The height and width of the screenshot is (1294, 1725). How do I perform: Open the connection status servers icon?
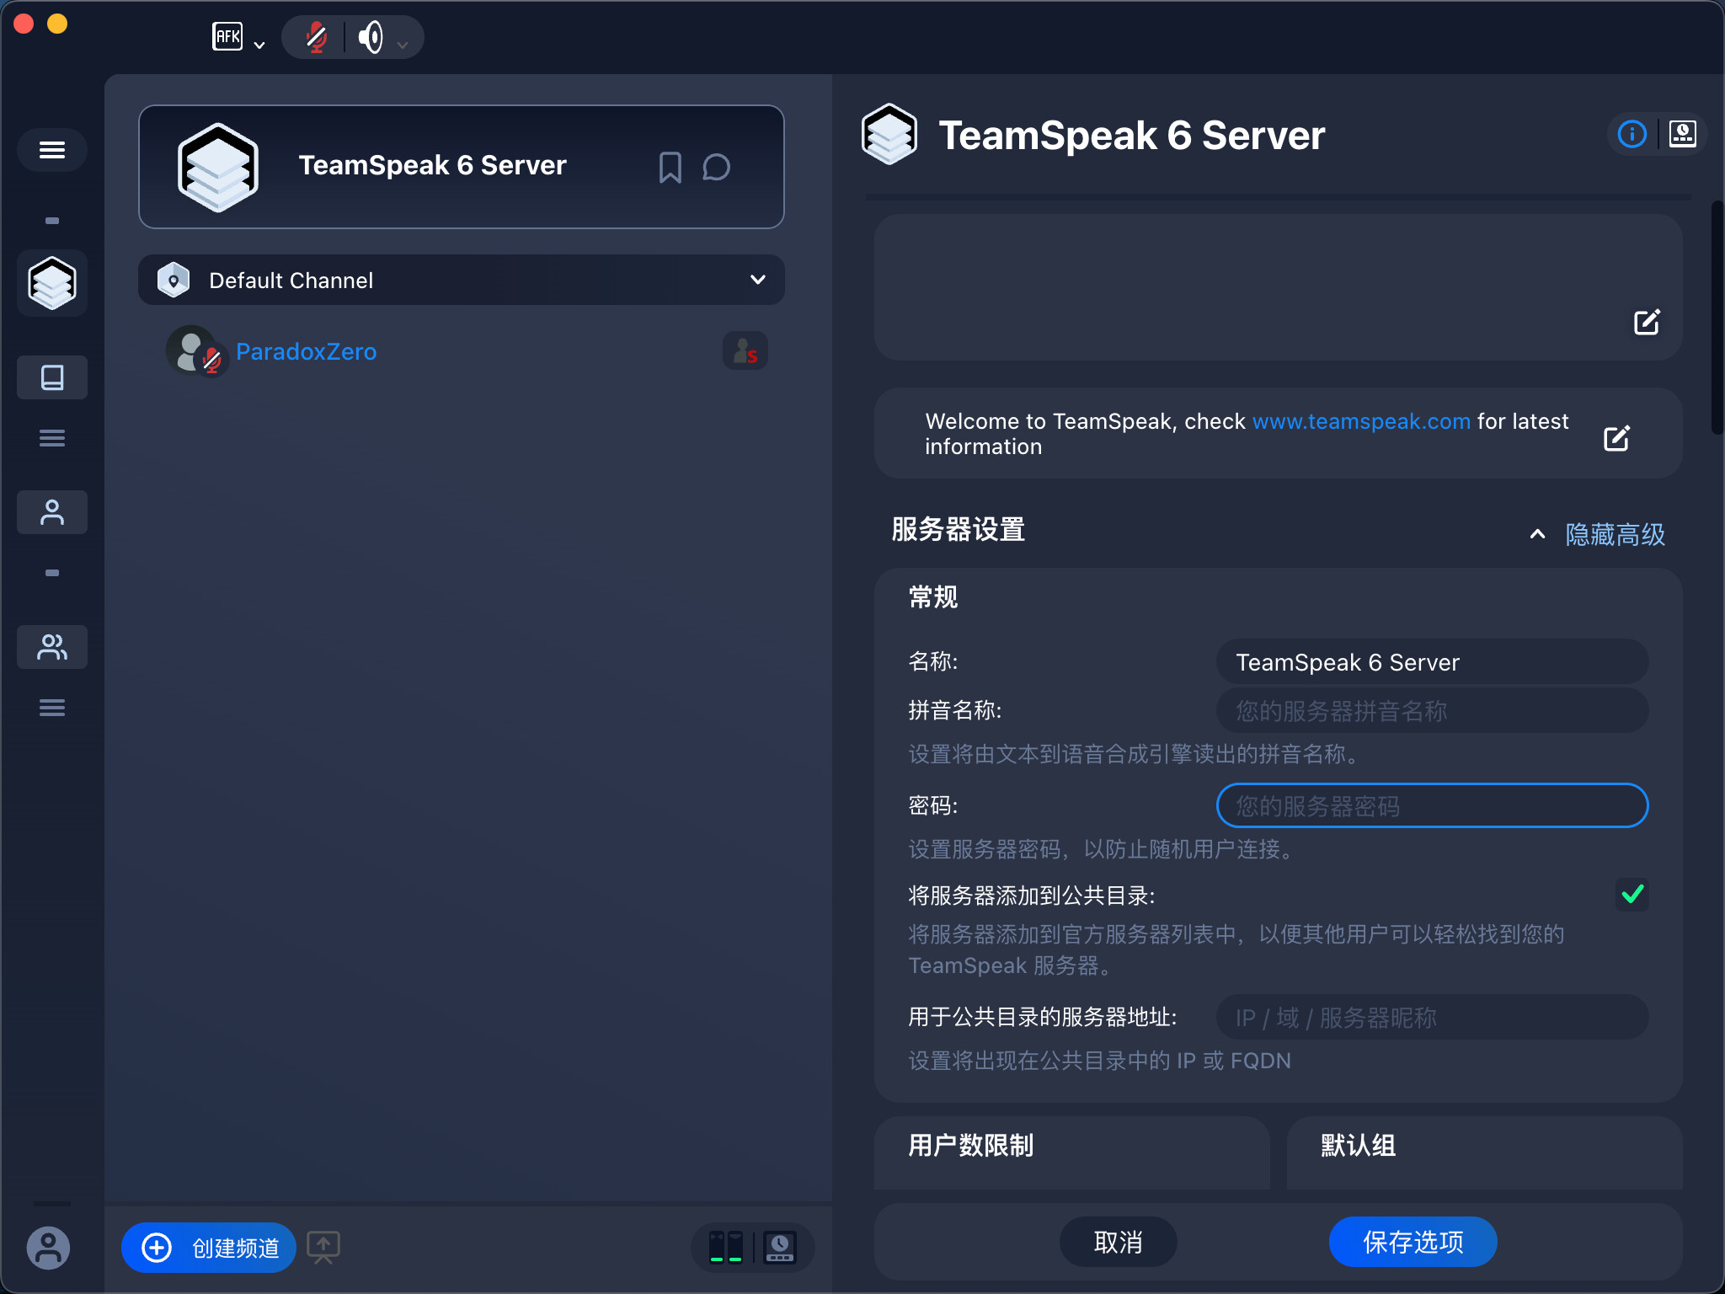(725, 1248)
